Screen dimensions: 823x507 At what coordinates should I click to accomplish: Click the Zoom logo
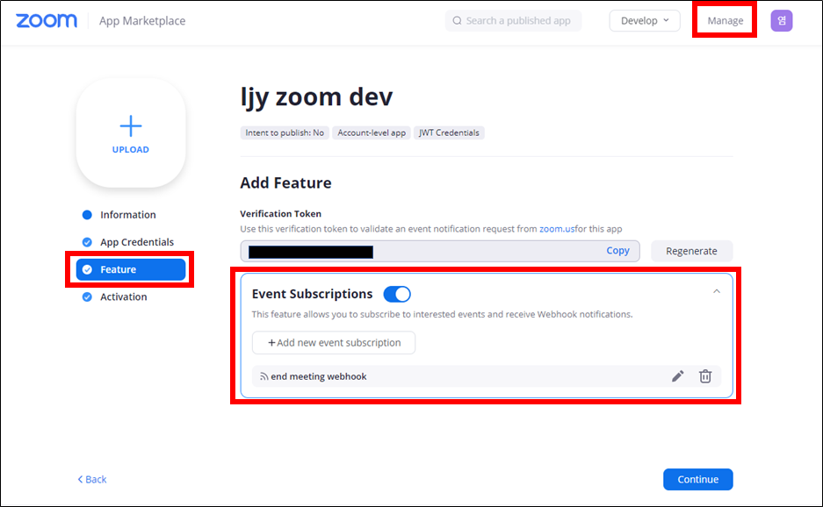47,20
